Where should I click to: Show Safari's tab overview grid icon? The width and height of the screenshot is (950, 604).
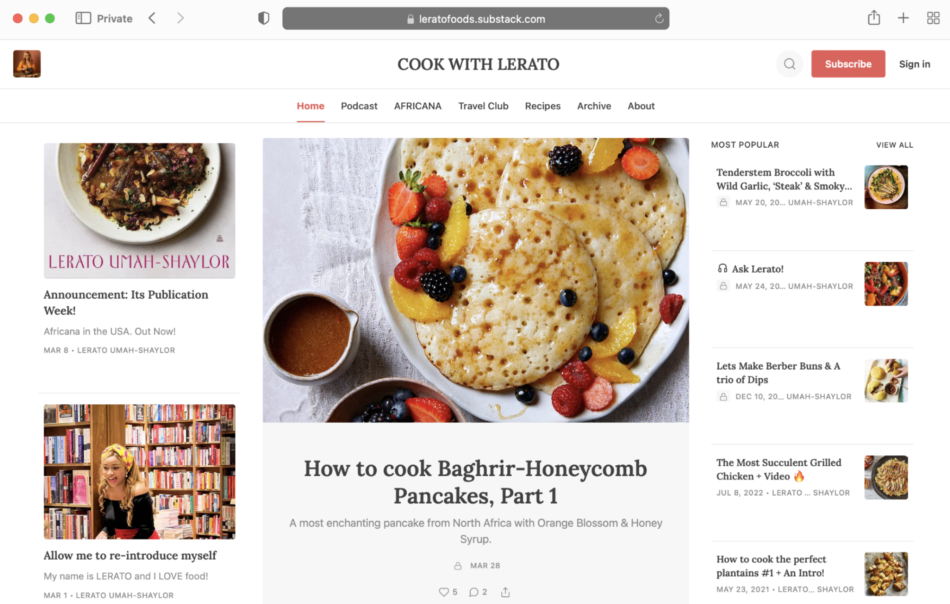(933, 18)
